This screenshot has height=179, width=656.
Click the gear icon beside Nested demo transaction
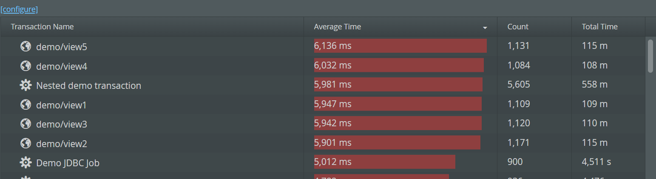point(26,85)
